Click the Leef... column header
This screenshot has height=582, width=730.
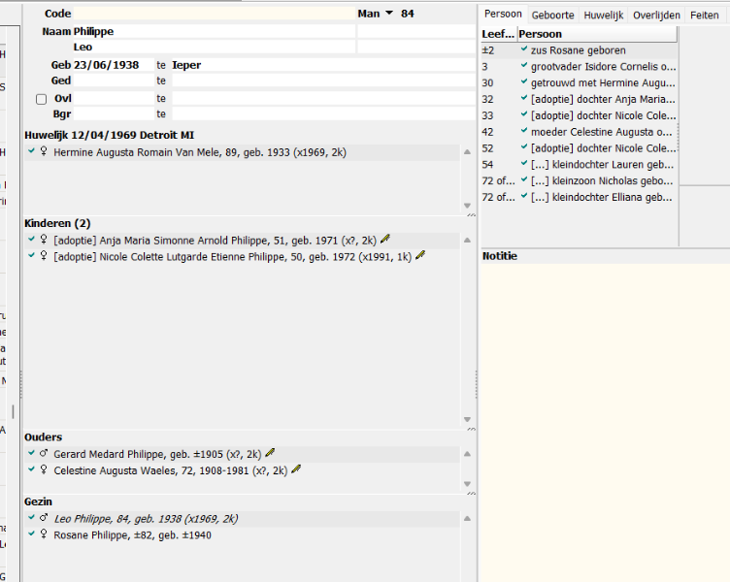pos(498,34)
